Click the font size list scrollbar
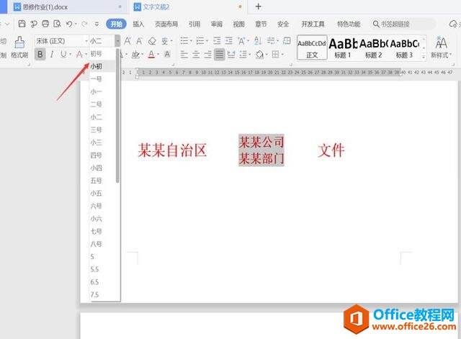 coord(117,116)
